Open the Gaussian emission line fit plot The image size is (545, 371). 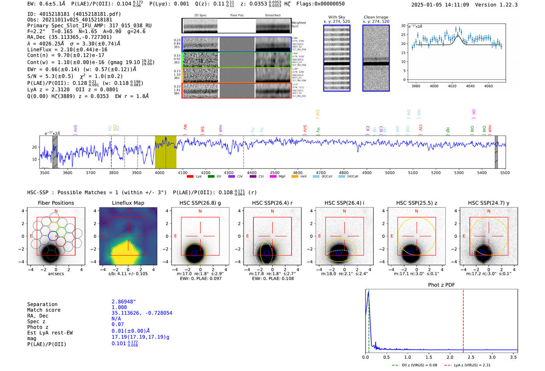click(457, 53)
